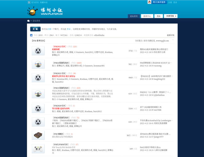Click the forum statistics chart icon
The image size is (204, 157).
[x=31, y=35]
